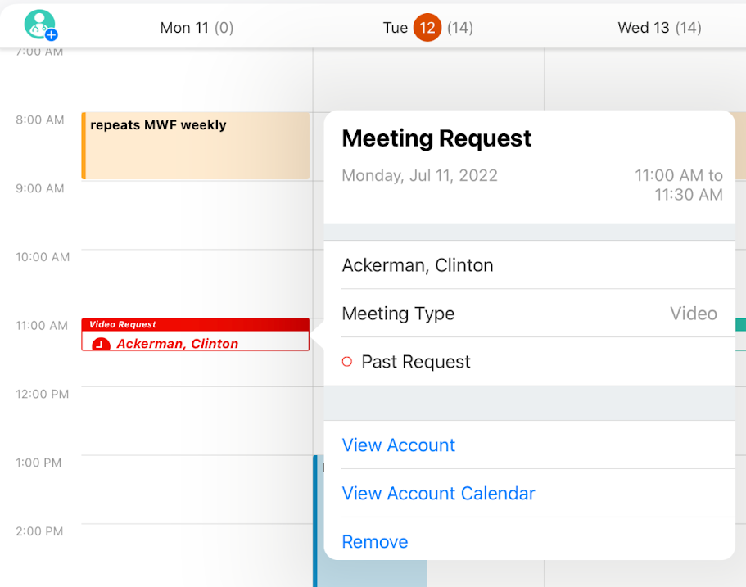This screenshot has height=587, width=746.
Task: Click the Monday, Jul 11, 2022 date text
Action: pyautogui.click(x=419, y=175)
